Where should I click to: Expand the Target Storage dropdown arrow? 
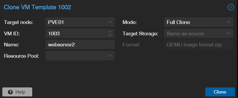[229, 33]
